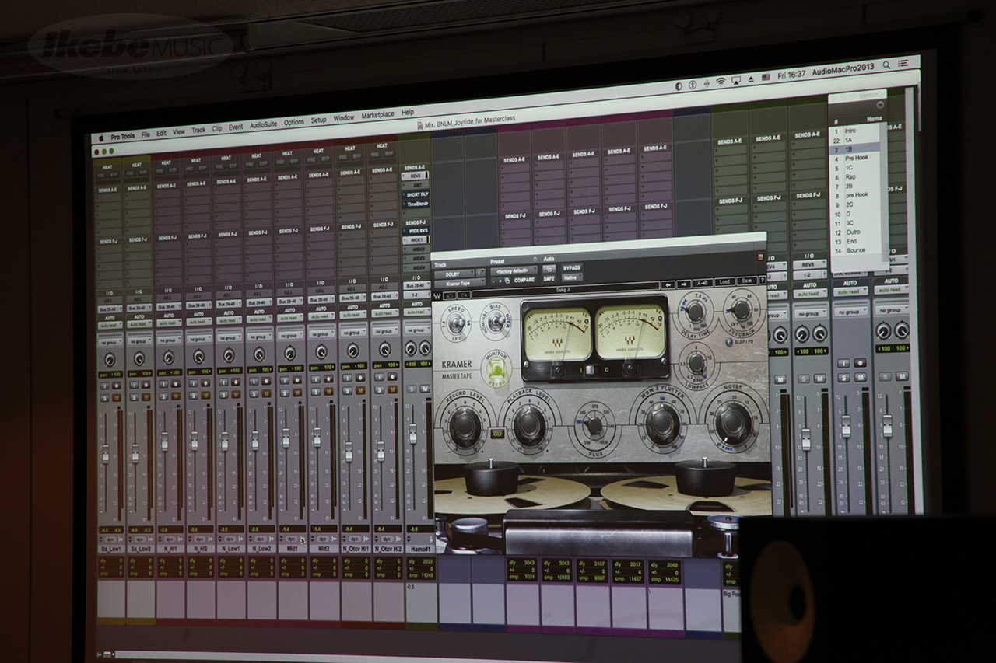Click the Monitor Repro button on Kramer Tape
The width and height of the screenshot is (996, 663).
point(495,368)
